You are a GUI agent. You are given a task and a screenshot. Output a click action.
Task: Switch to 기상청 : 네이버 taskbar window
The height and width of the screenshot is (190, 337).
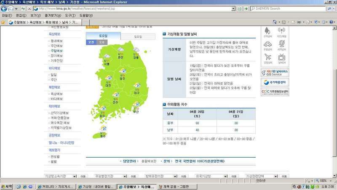pos(96,187)
